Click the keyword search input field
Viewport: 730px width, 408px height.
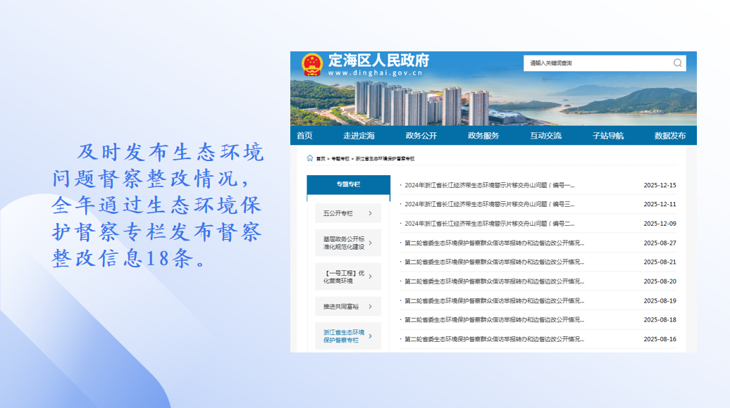pyautogui.click(x=595, y=63)
